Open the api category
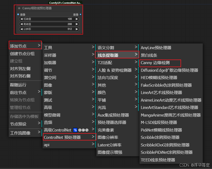212x169 pixels. [x=69, y=145]
